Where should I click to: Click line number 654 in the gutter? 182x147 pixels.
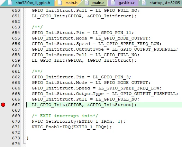point(16,33)
